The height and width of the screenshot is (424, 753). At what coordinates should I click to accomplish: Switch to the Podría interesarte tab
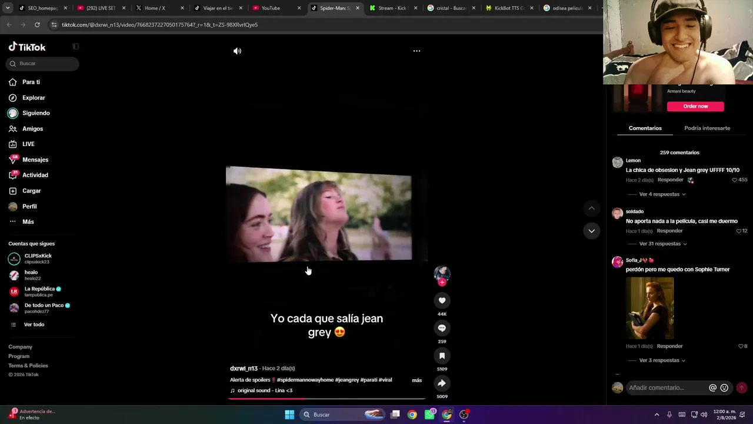pos(707,128)
